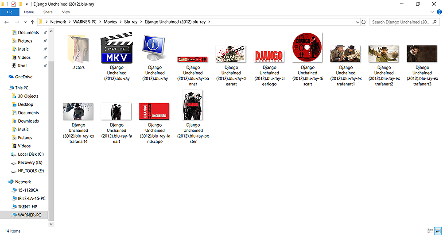Open pinned Pictures in Quick access
The width and height of the screenshot is (443, 235).
tap(25, 41)
